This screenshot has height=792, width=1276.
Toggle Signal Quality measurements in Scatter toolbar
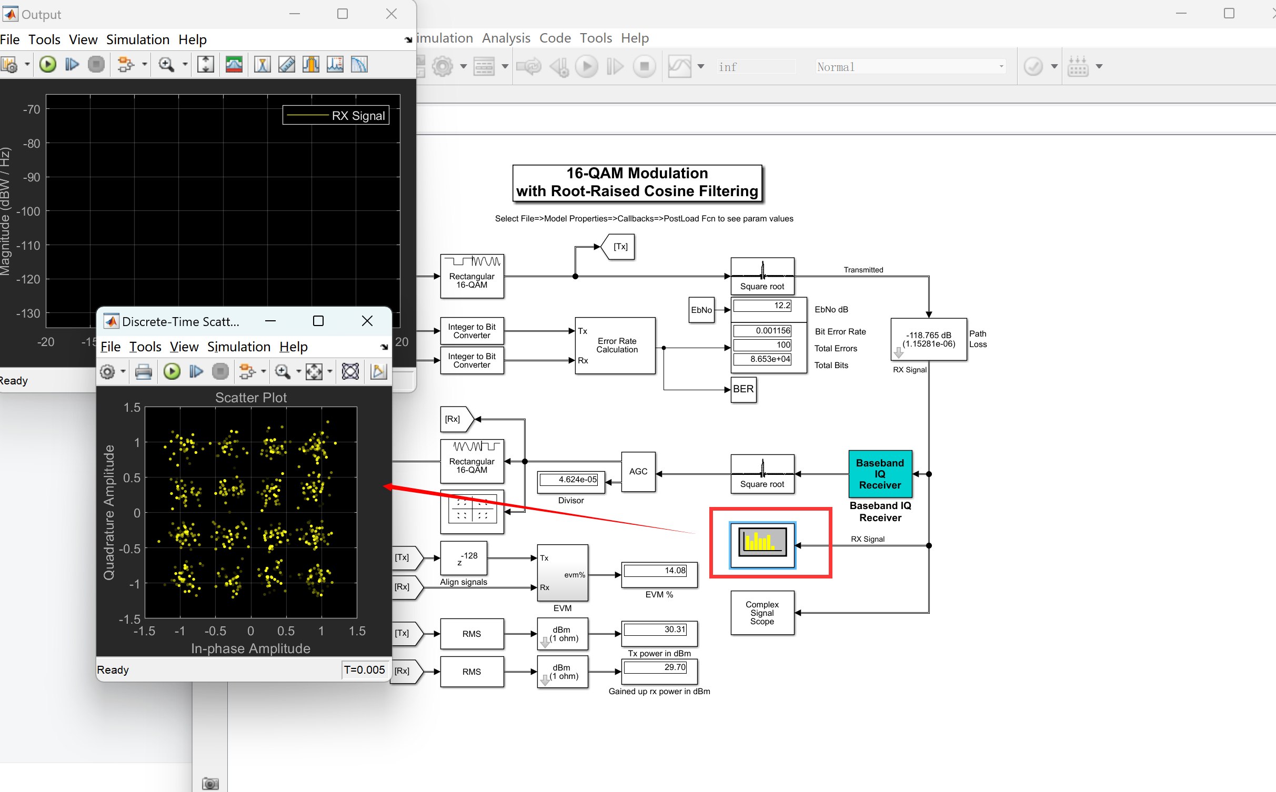[x=378, y=372]
